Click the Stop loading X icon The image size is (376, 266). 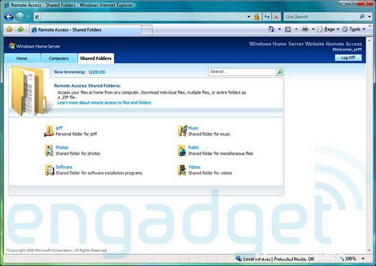pyautogui.click(x=276, y=16)
